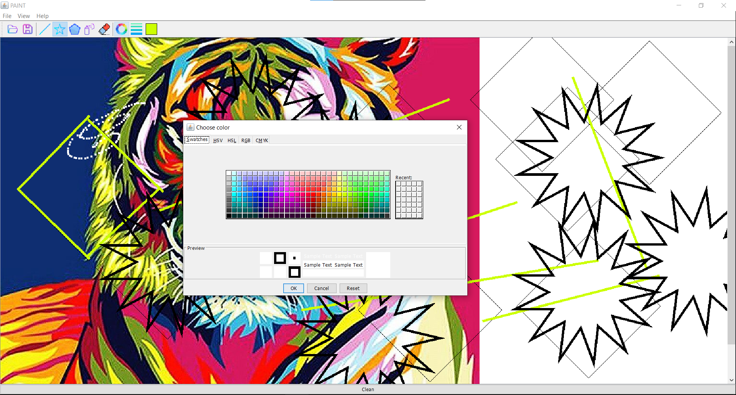The height and width of the screenshot is (395, 736).
Task: Click Cancel in the Choose color dialog
Action: 322,288
